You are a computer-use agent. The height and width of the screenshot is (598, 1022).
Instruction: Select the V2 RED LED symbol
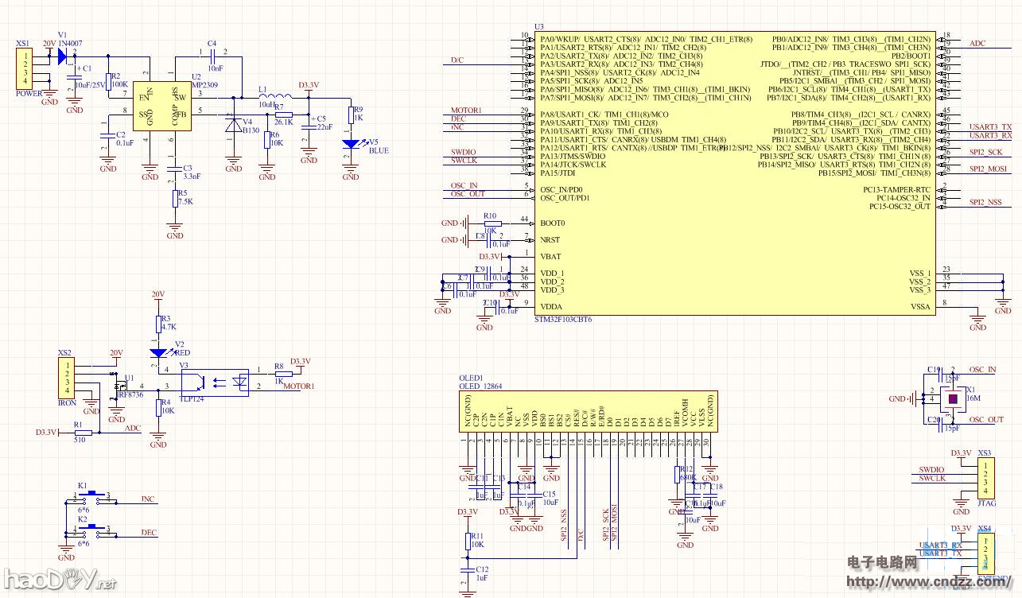point(159,352)
